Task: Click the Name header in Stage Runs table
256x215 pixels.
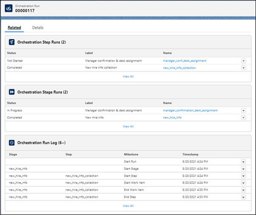Action: coord(167,103)
